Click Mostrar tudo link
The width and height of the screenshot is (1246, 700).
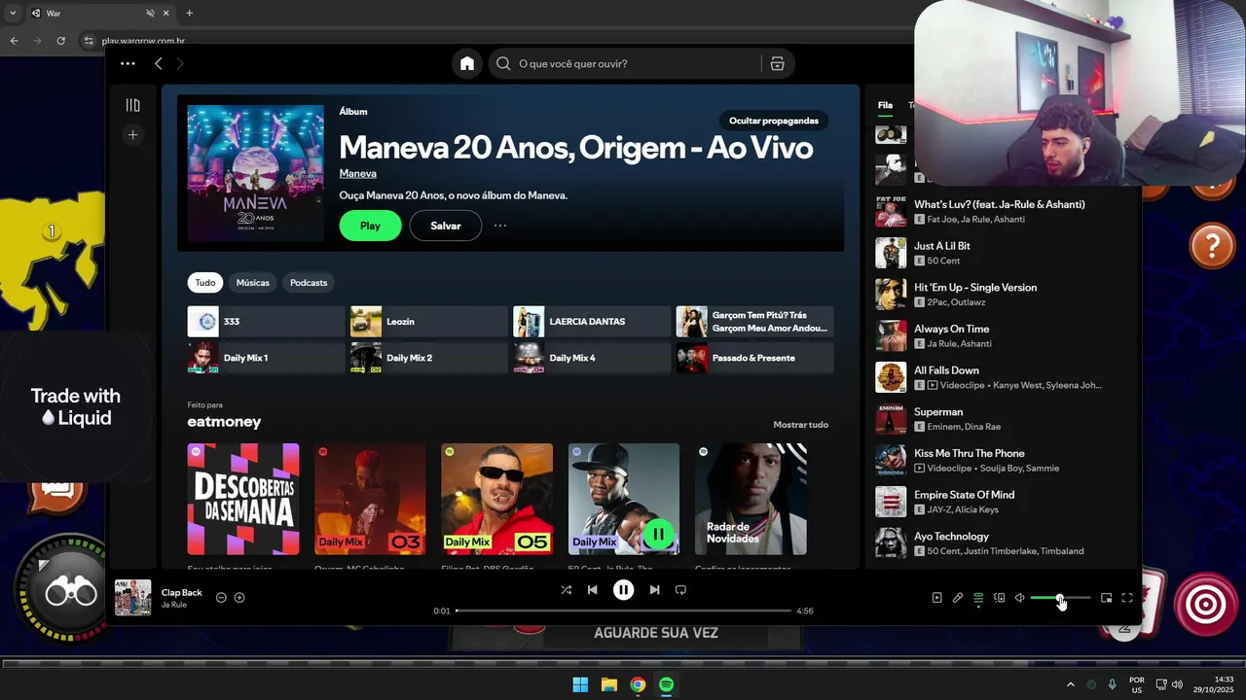[800, 425]
